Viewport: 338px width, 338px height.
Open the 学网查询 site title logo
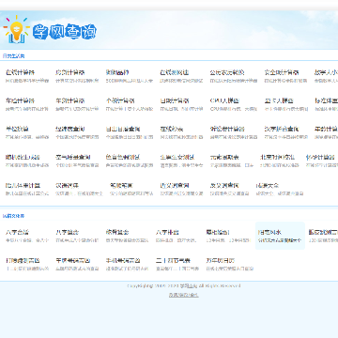[x=64, y=32]
